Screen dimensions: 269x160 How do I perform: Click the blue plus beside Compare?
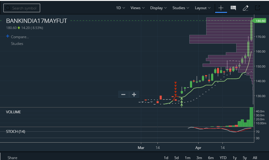8,36
